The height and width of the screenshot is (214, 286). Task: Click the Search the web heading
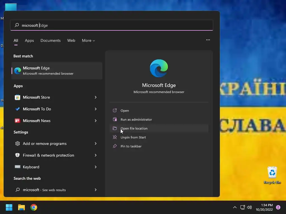coord(27,178)
